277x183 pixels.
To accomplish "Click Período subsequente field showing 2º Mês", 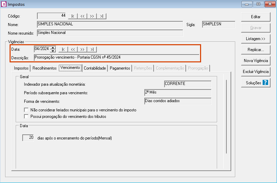I will [x=178, y=93].
